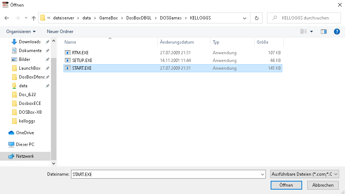The height and width of the screenshot is (194, 345).
Task: Open Bilder in the sidebar
Action: (x=25, y=59)
